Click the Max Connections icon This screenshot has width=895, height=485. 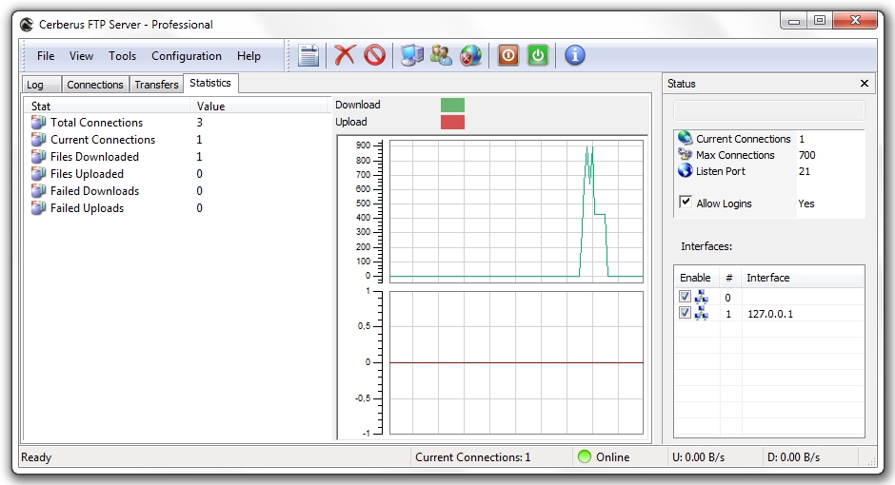685,154
